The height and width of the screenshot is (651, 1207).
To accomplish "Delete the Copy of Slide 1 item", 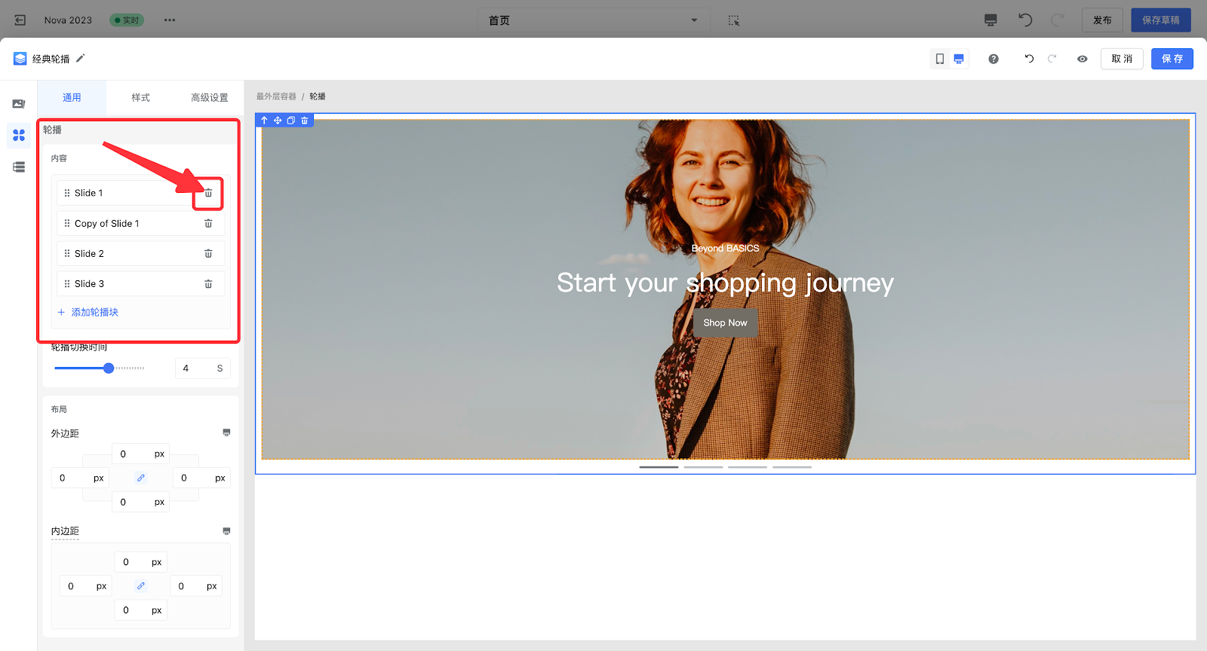I will tap(208, 224).
